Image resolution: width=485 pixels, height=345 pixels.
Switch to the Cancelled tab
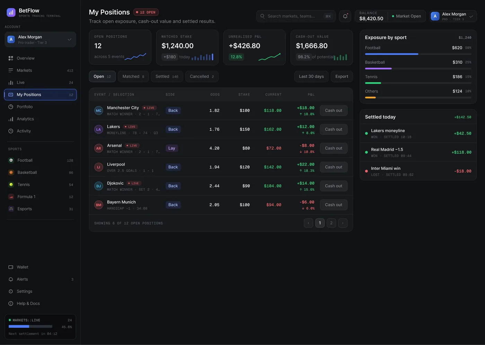click(x=202, y=77)
